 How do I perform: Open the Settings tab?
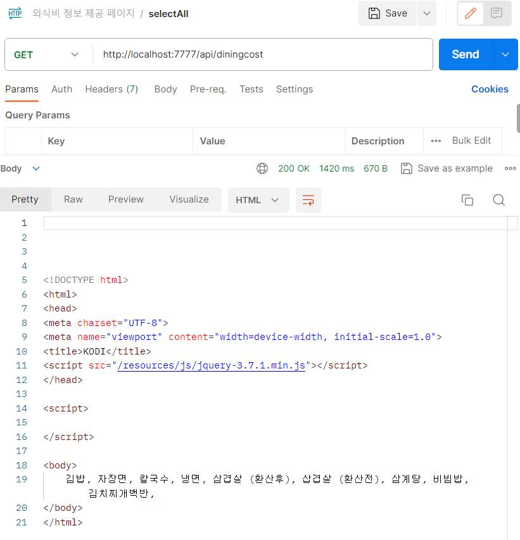(x=295, y=89)
